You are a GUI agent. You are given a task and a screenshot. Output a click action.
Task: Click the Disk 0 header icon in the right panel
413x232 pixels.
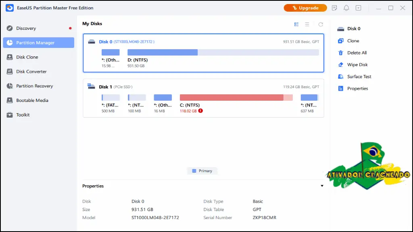pyautogui.click(x=340, y=29)
